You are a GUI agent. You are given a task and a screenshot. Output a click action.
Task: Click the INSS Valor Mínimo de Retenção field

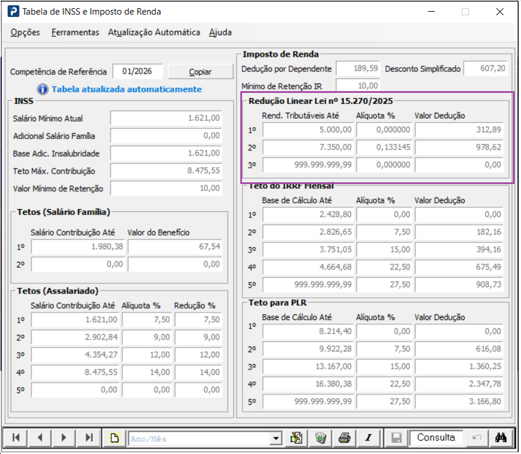point(166,189)
